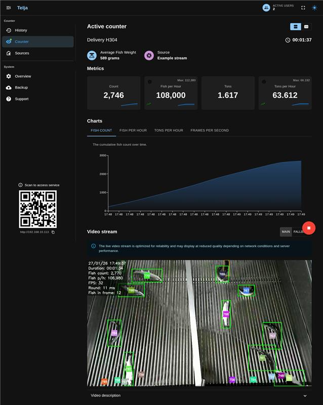The height and width of the screenshot is (405, 323).
Task: Open the History page in the sidebar
Action: point(21,30)
